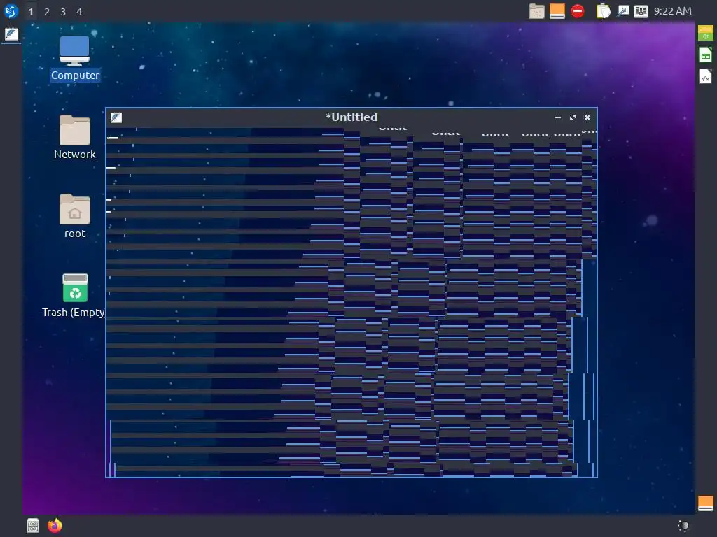
Task: Open the math formula launcher in right panel
Action: coord(706,76)
